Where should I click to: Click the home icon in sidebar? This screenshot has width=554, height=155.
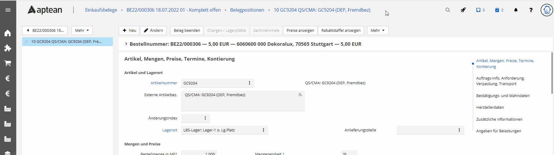(x=8, y=33)
